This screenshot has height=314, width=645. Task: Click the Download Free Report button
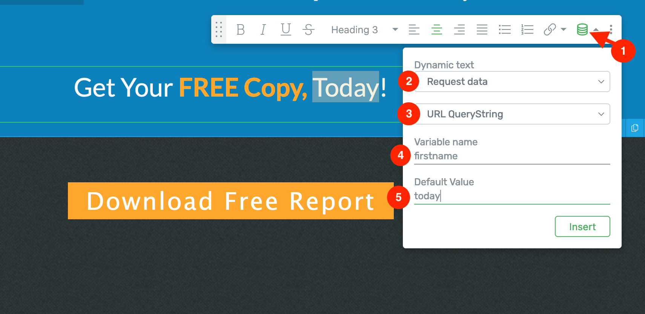pyautogui.click(x=230, y=201)
